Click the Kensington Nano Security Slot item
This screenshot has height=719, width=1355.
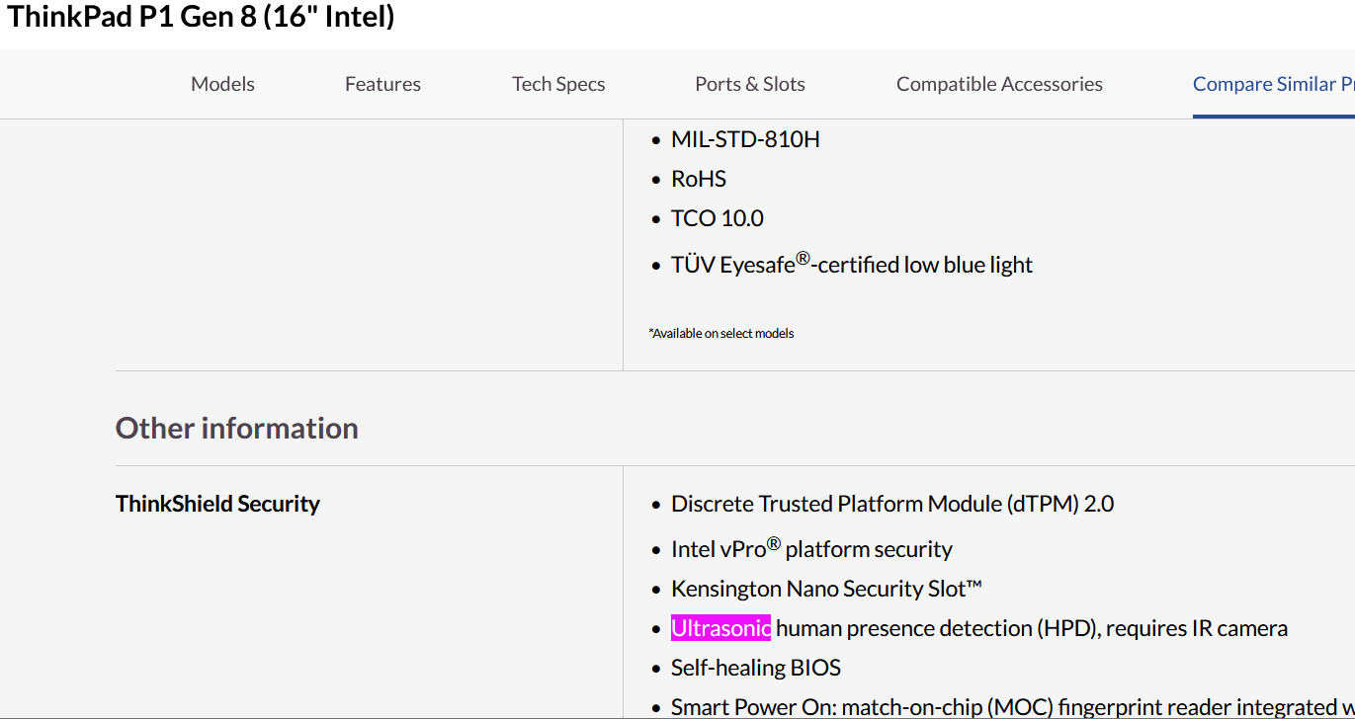[x=826, y=589]
